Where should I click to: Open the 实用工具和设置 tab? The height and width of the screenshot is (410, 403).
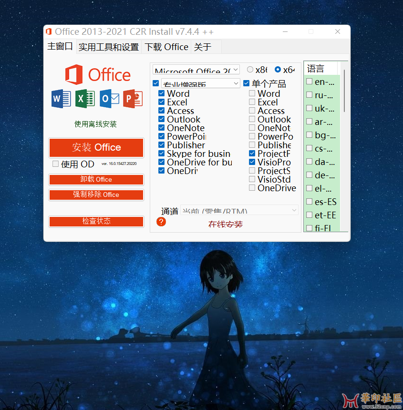pyautogui.click(x=109, y=47)
